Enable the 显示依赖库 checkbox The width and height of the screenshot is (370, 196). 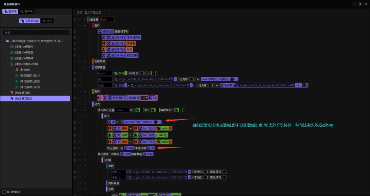coord(4,192)
